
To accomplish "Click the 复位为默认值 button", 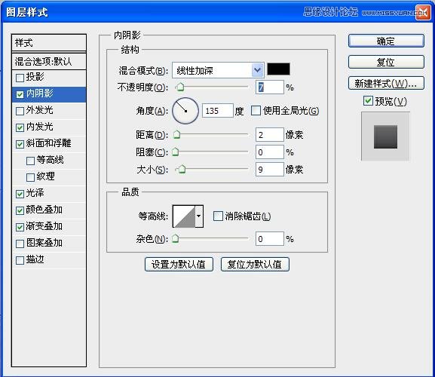I will pyautogui.click(x=255, y=264).
